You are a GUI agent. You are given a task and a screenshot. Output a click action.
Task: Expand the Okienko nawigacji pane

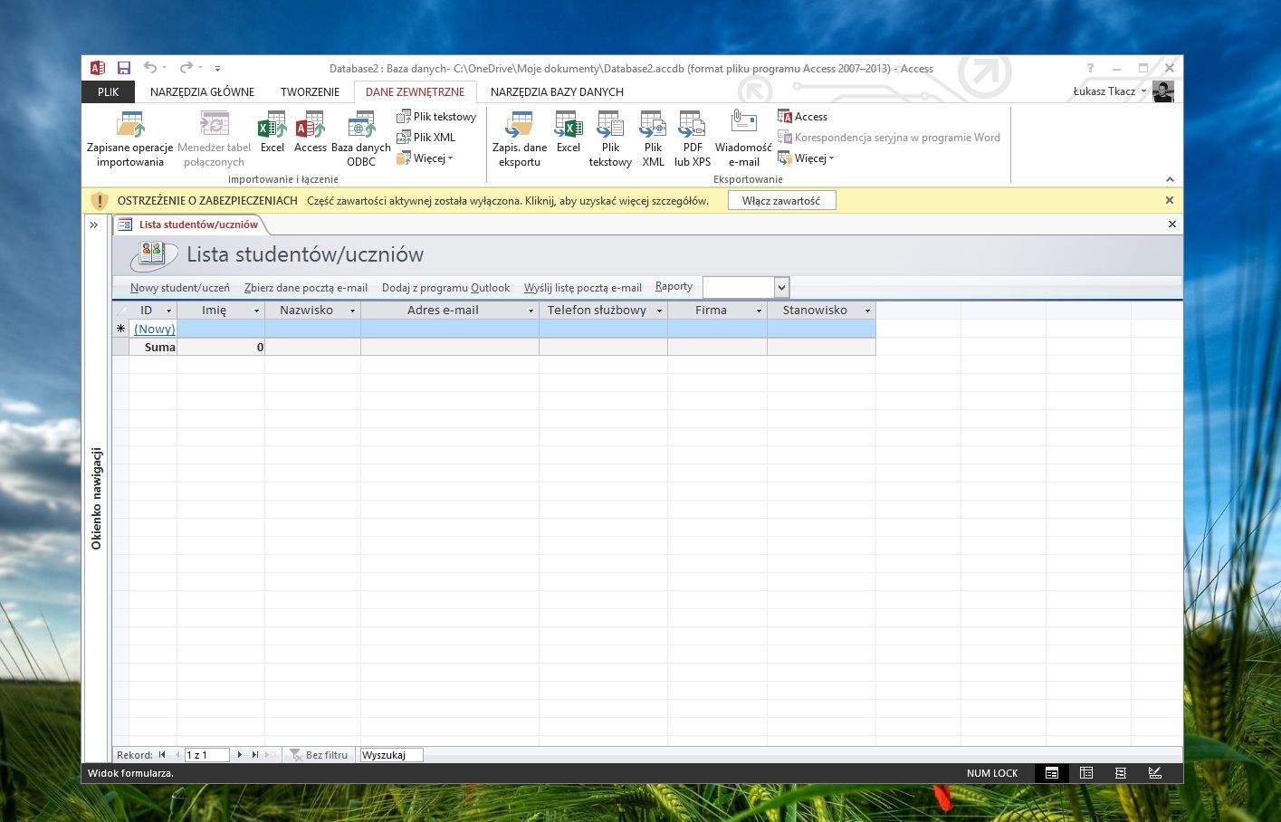tap(93, 225)
